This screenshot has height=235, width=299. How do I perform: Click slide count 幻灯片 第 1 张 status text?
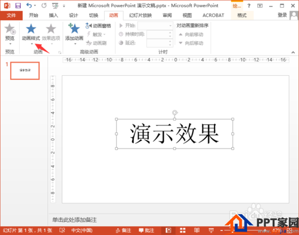pos(28,230)
